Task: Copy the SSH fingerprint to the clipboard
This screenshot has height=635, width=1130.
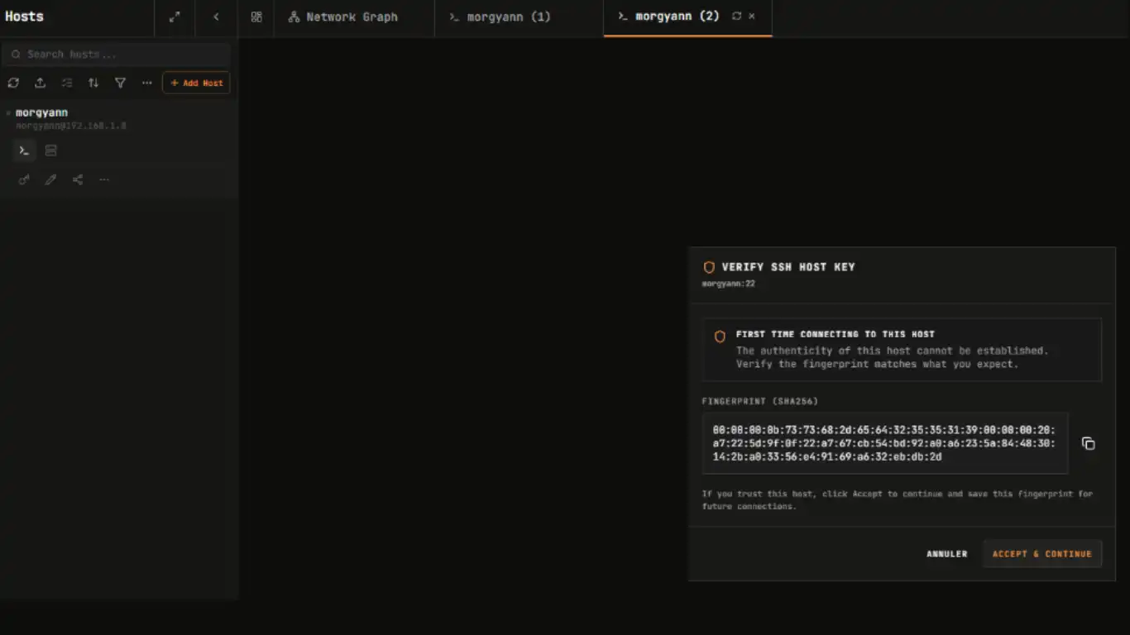Action: click(1089, 443)
